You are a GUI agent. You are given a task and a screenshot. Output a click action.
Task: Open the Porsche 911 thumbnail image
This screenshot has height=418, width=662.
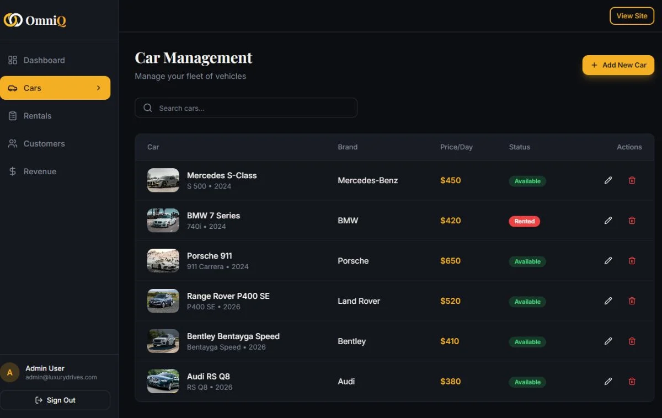coord(163,261)
